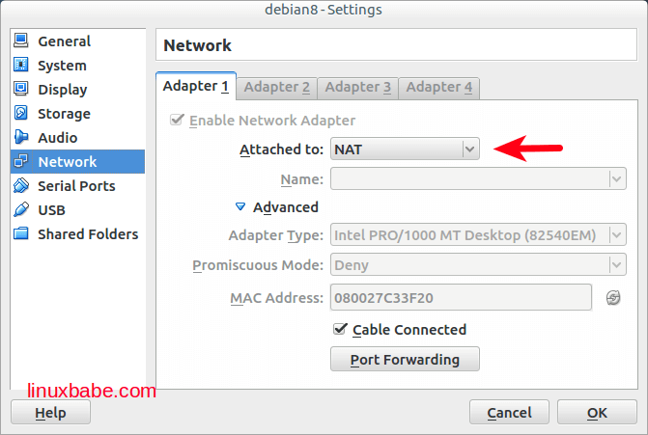Open the Storage disk icon
The image size is (648, 435).
(x=21, y=114)
